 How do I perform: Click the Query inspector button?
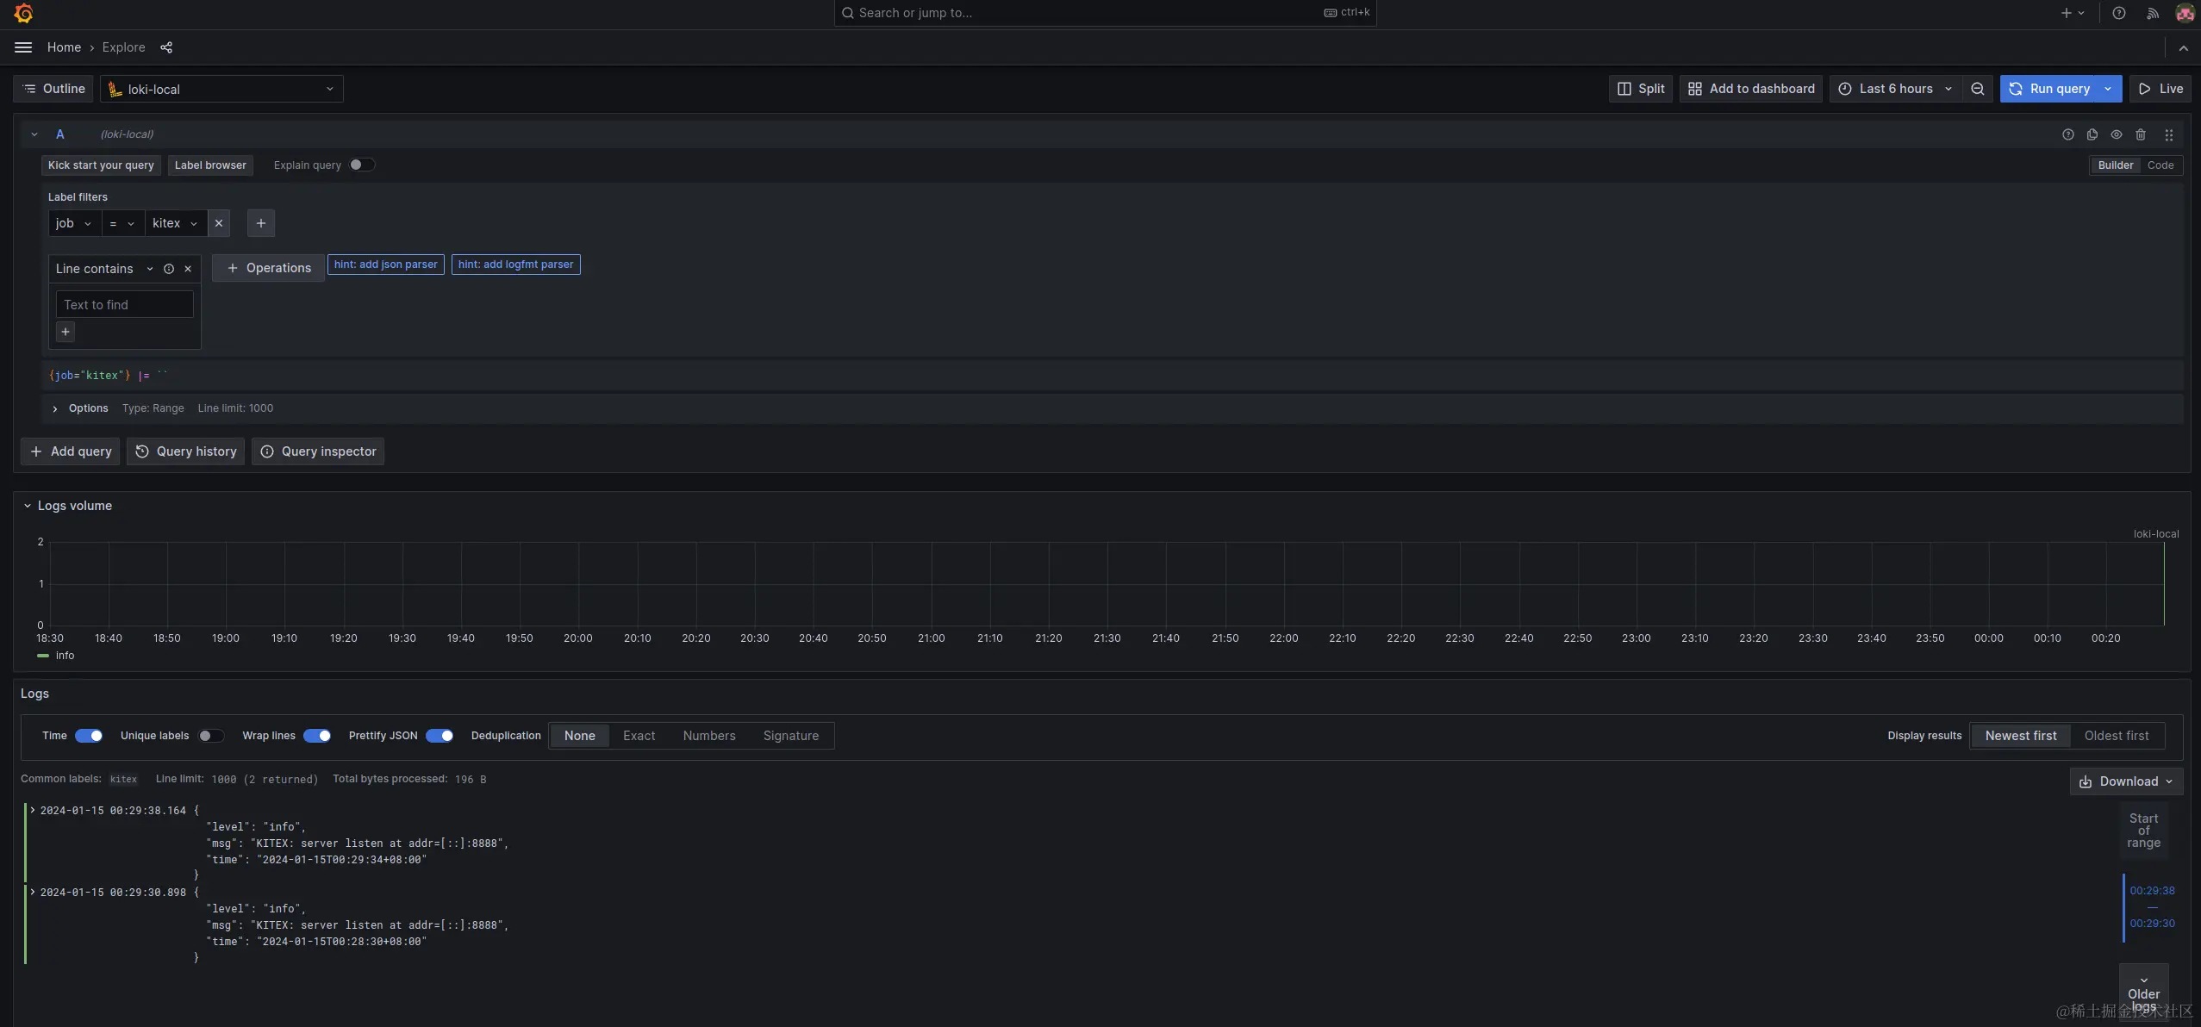[x=318, y=451]
